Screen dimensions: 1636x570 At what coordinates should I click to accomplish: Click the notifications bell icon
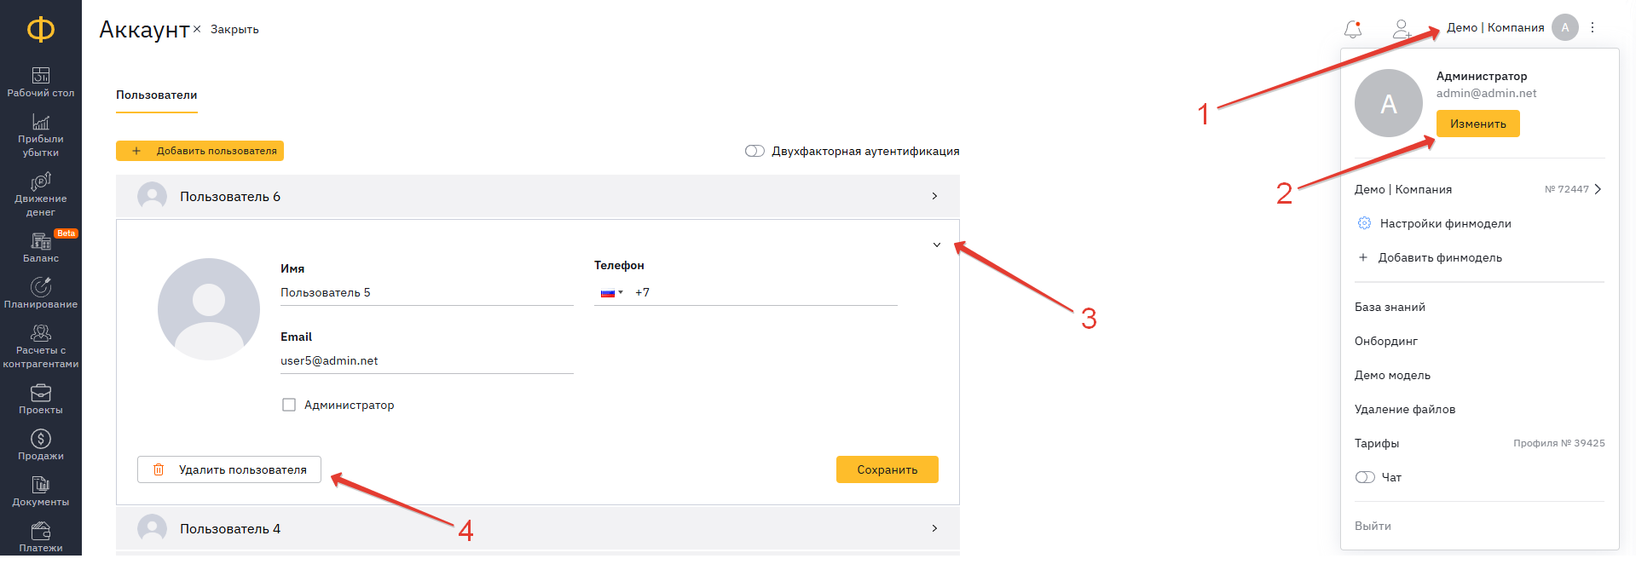[x=1352, y=29]
